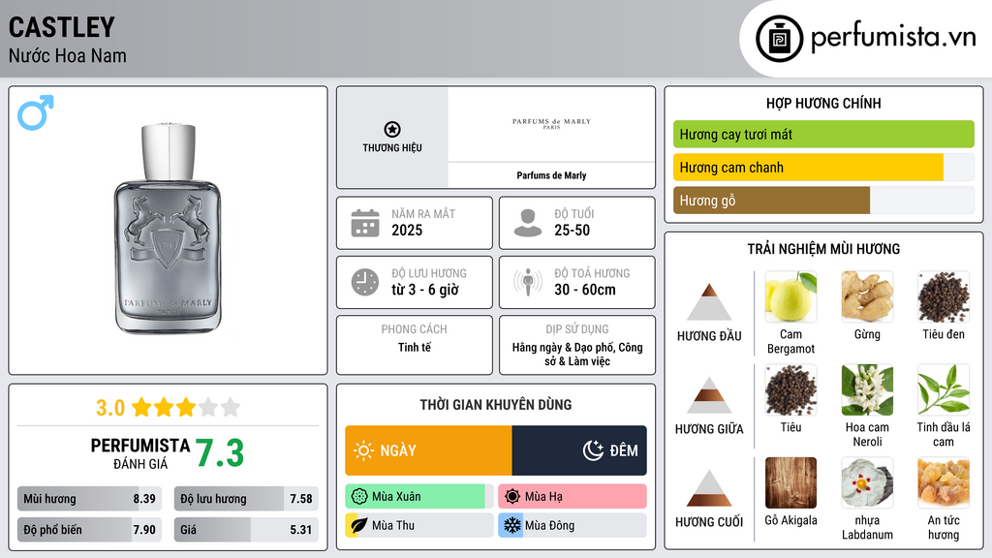The height and width of the screenshot is (558, 992).
Task: Select the Ngày daytime segment
Action: point(428,450)
